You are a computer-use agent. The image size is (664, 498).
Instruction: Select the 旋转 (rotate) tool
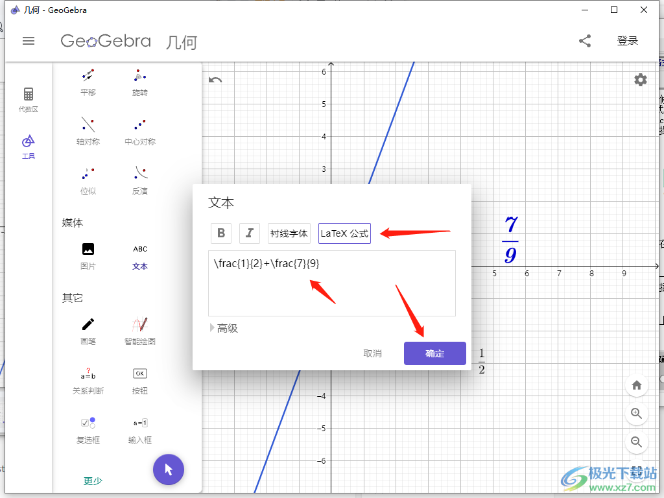pos(140,82)
